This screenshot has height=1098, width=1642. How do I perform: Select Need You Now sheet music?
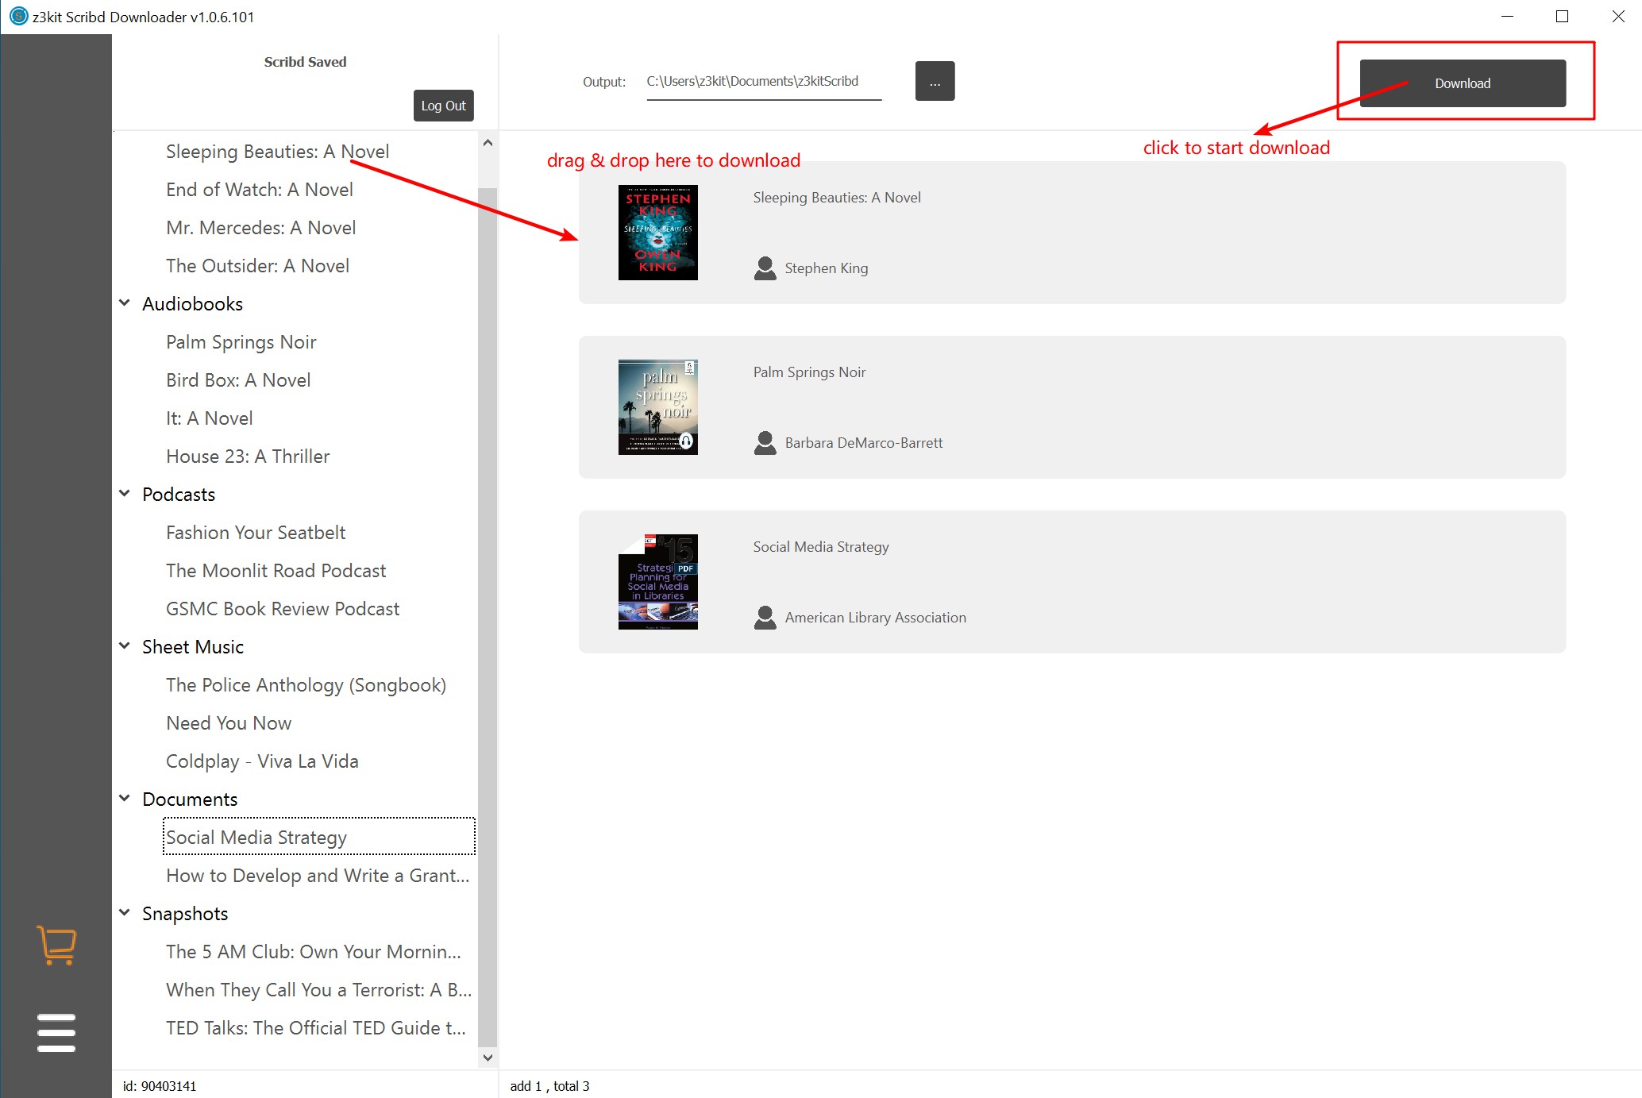[229, 723]
